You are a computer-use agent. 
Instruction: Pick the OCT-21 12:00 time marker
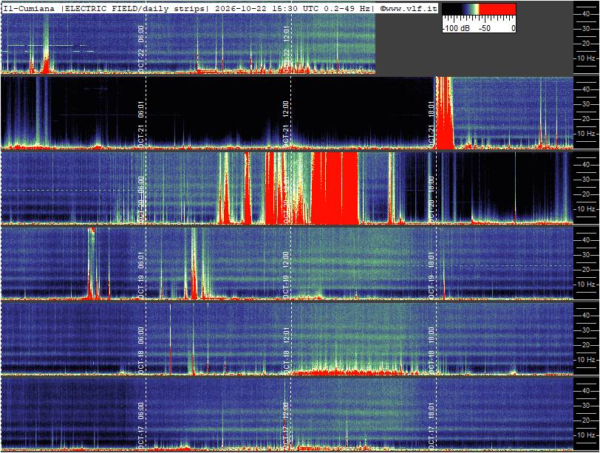286,124
